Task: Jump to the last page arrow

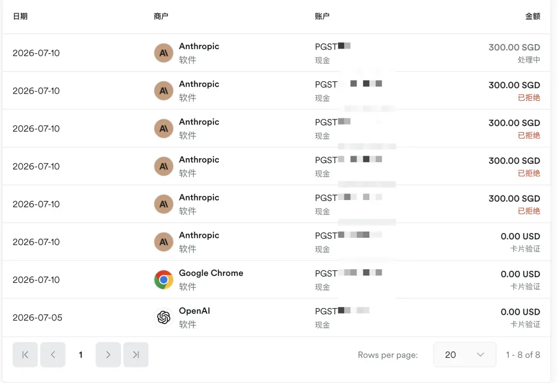Action: pos(136,355)
